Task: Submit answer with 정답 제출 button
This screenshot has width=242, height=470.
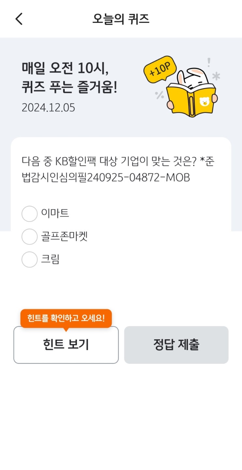Action: (176, 345)
